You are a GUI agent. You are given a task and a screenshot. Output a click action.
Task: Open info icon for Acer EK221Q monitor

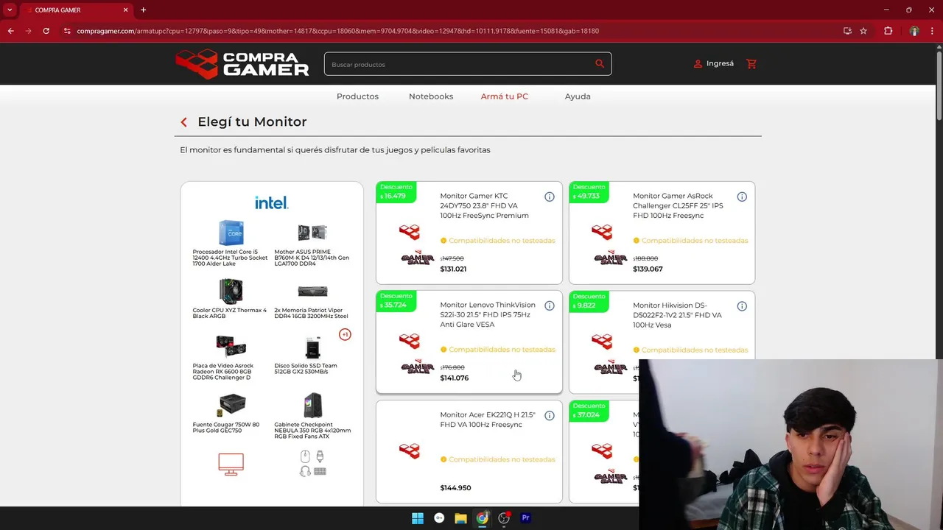tap(550, 415)
